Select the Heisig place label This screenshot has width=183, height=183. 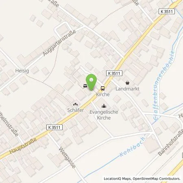pos(22,71)
